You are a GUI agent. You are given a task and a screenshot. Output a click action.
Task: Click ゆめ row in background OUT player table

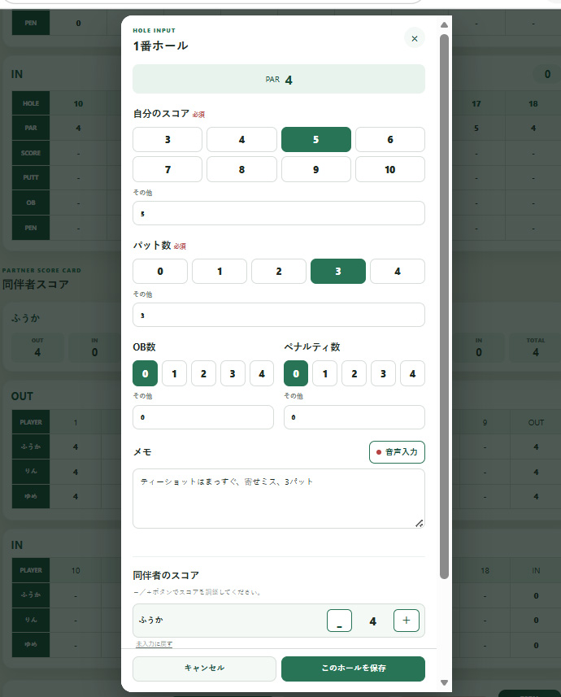coord(31,496)
